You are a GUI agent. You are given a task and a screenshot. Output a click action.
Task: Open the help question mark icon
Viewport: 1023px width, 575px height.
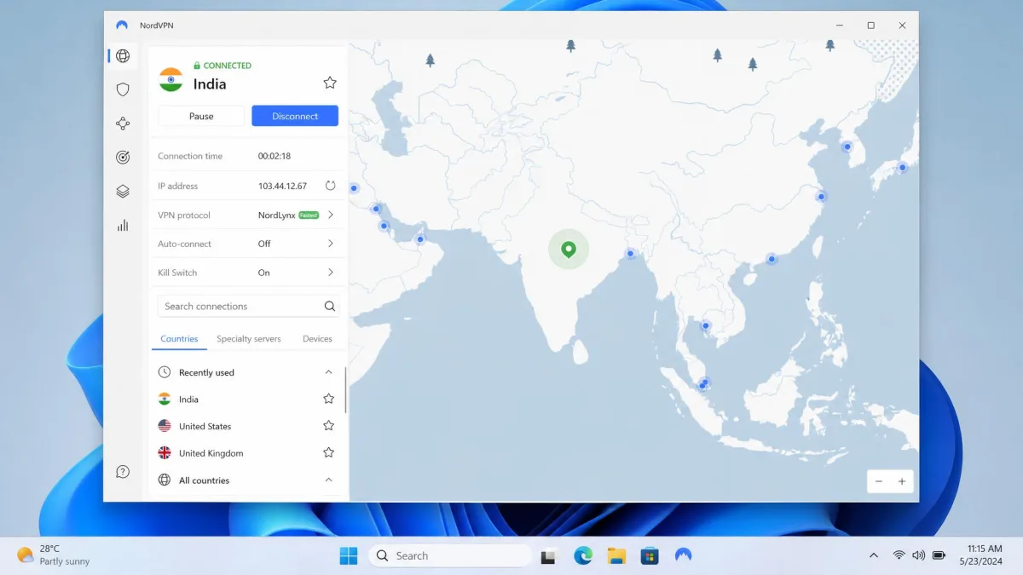(123, 471)
